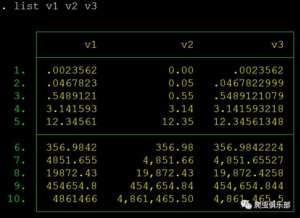This screenshot has width=300, height=218.
Task: Select v3 value 4,851.65527
Action: [x=249, y=160]
